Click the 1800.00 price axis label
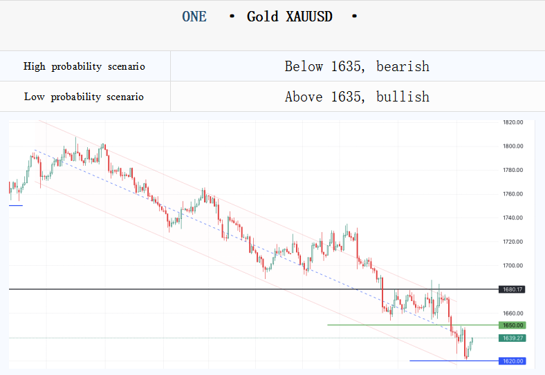The image size is (545, 375). [x=512, y=146]
